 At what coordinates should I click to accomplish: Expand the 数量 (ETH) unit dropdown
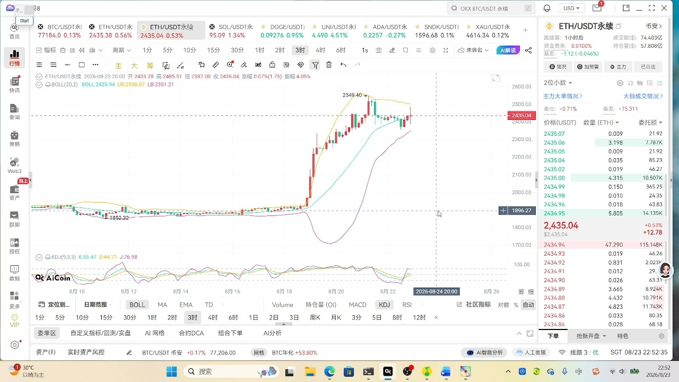[x=601, y=123]
